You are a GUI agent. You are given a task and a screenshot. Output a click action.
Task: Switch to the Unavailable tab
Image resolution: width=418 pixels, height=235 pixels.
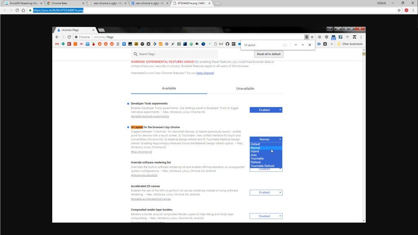245,89
